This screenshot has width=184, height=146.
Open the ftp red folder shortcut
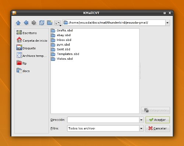(22, 63)
